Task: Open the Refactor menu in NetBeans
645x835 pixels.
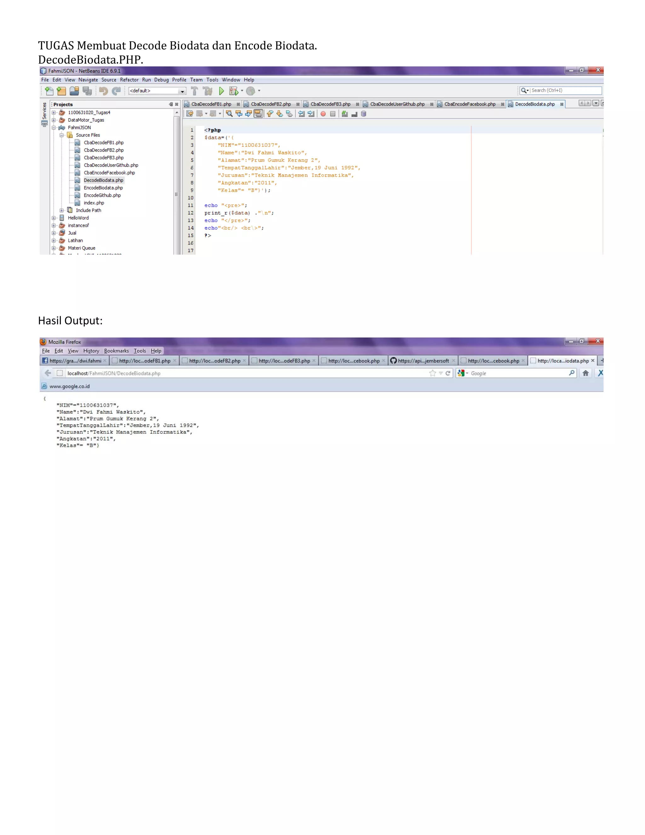Action: point(129,80)
